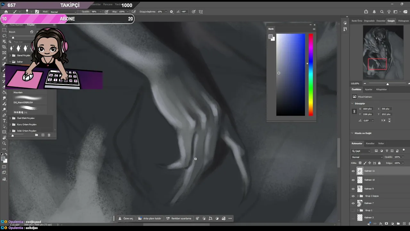Open layer filter Çeşit dropdown
The height and width of the screenshot is (231, 410).
(361, 151)
